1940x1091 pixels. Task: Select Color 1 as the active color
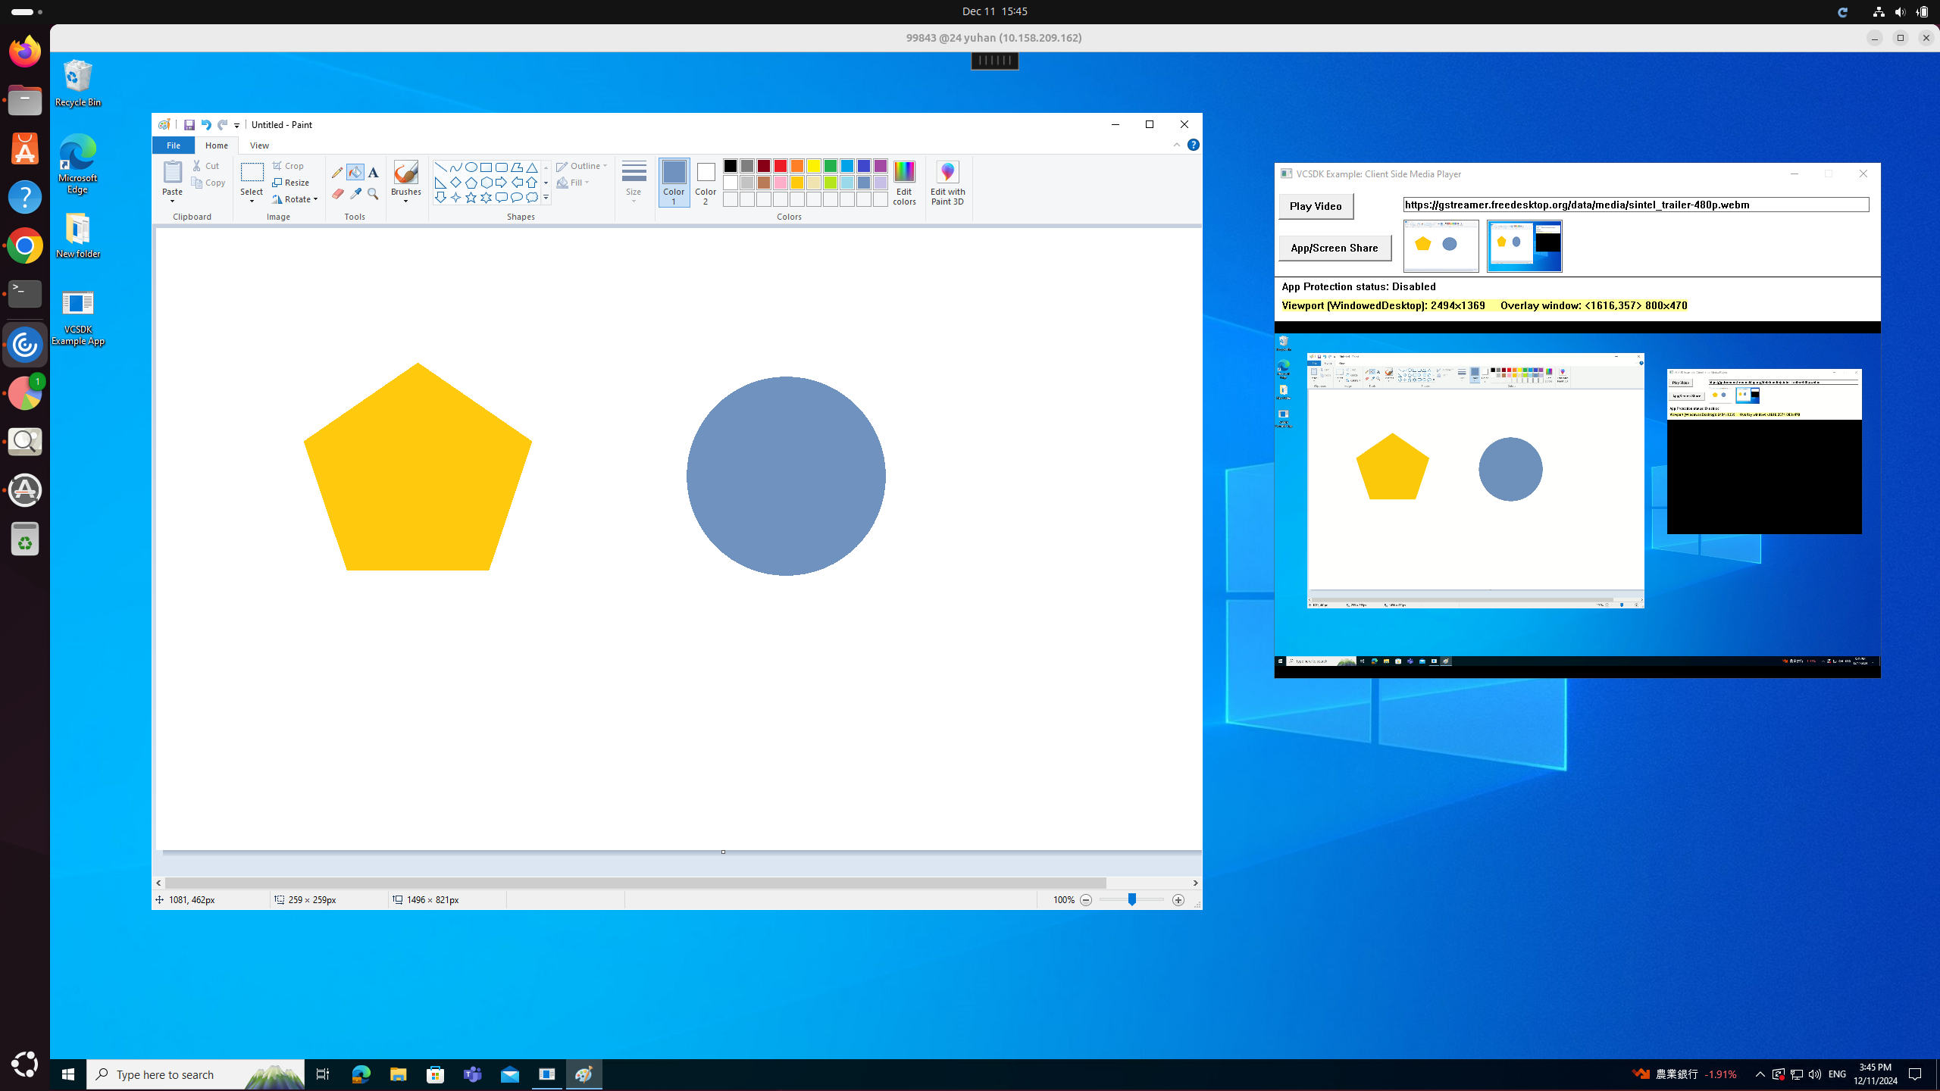674,183
